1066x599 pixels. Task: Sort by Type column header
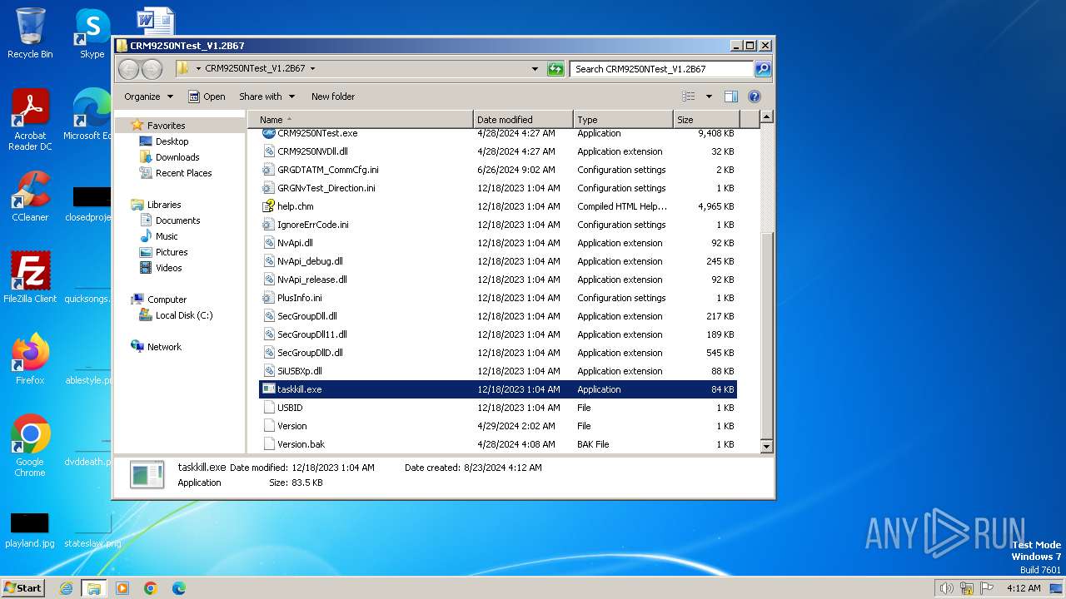(623, 120)
